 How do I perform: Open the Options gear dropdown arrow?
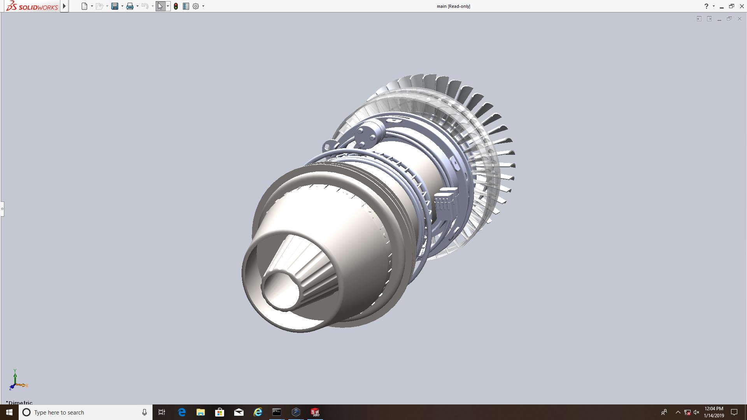(203, 6)
